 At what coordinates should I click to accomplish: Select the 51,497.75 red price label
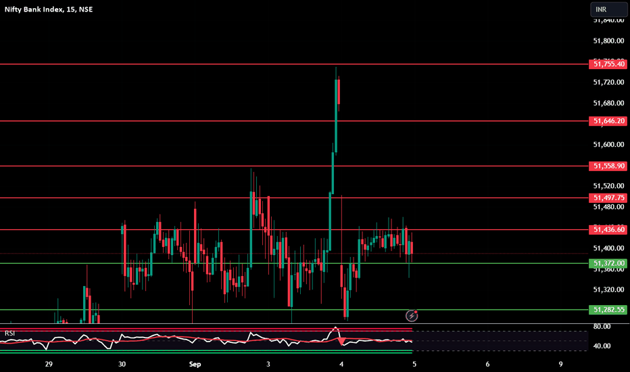[x=608, y=197]
